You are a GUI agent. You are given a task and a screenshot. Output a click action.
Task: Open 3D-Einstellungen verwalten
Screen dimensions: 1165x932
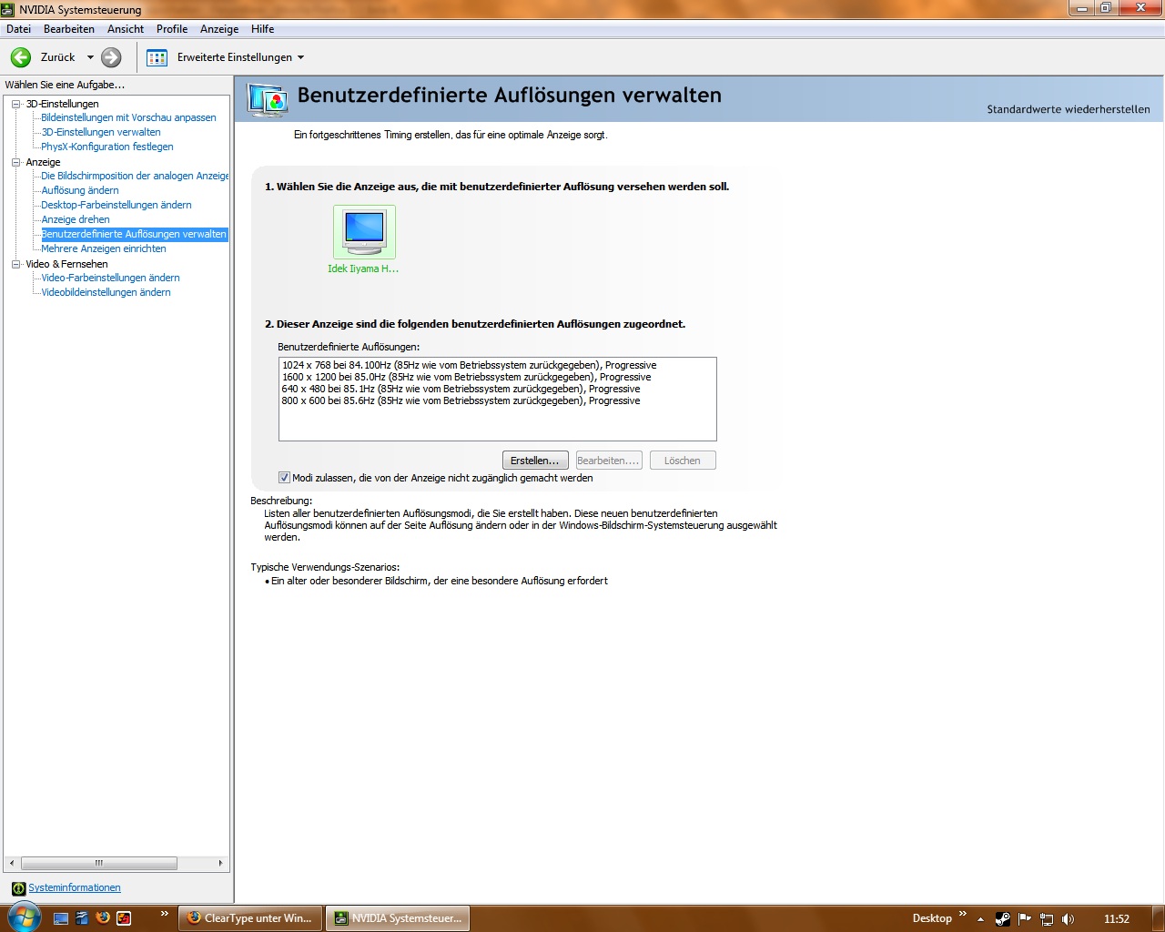tap(101, 132)
